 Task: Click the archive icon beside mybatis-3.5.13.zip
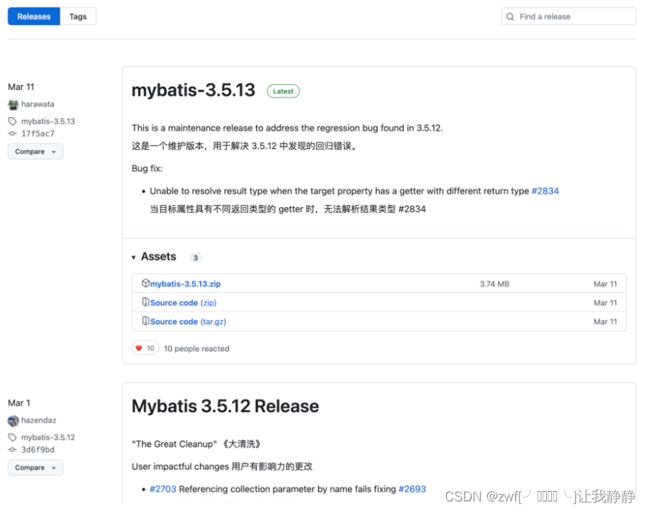(145, 283)
